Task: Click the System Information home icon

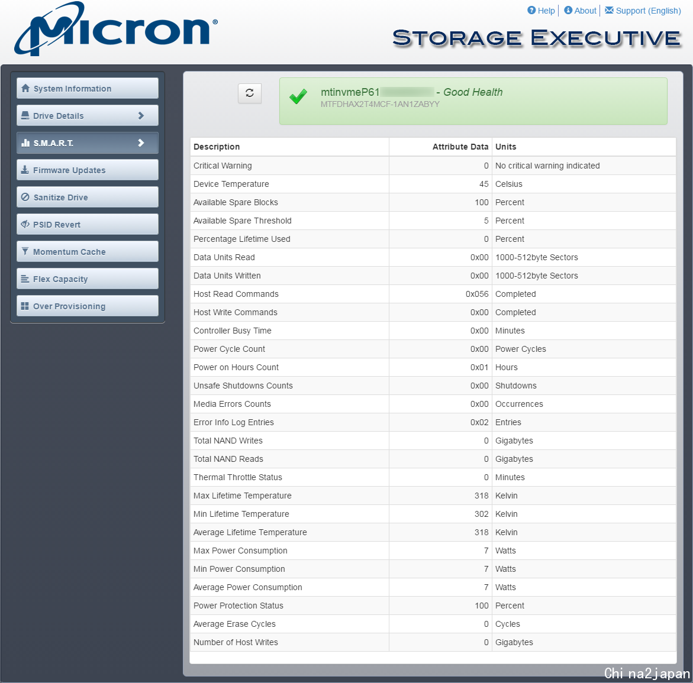Action: coord(25,88)
